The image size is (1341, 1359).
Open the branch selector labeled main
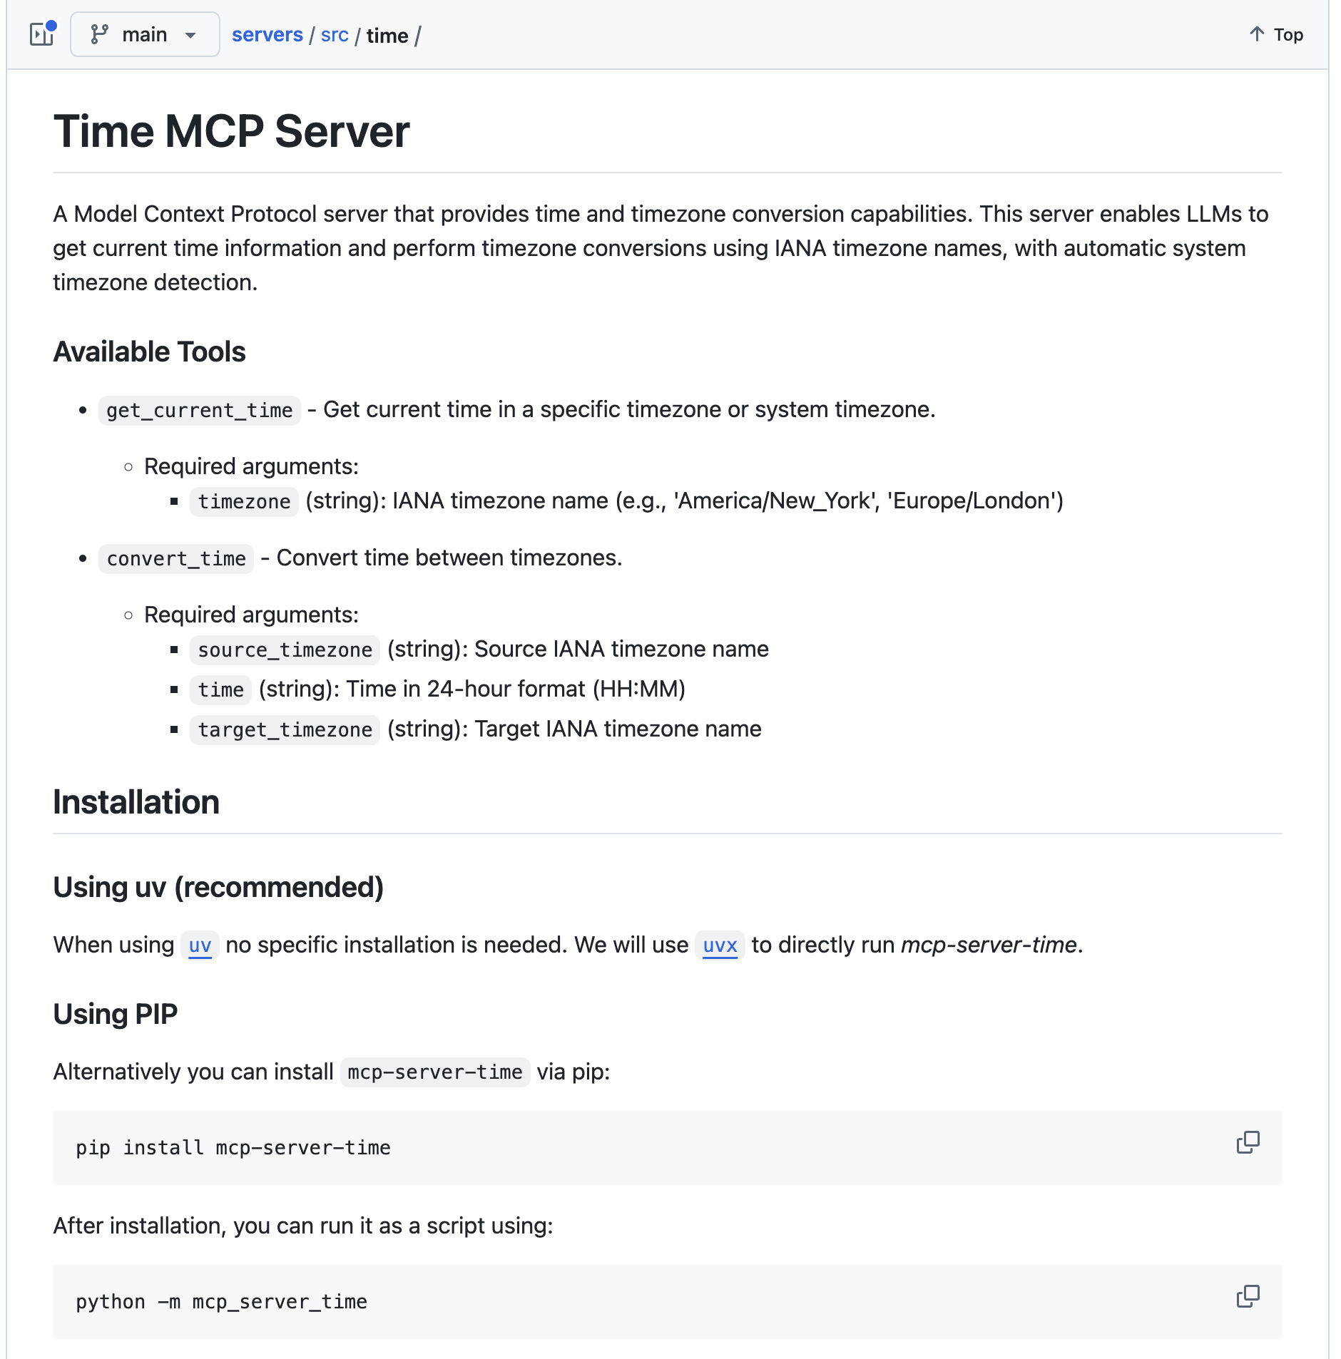tap(145, 34)
